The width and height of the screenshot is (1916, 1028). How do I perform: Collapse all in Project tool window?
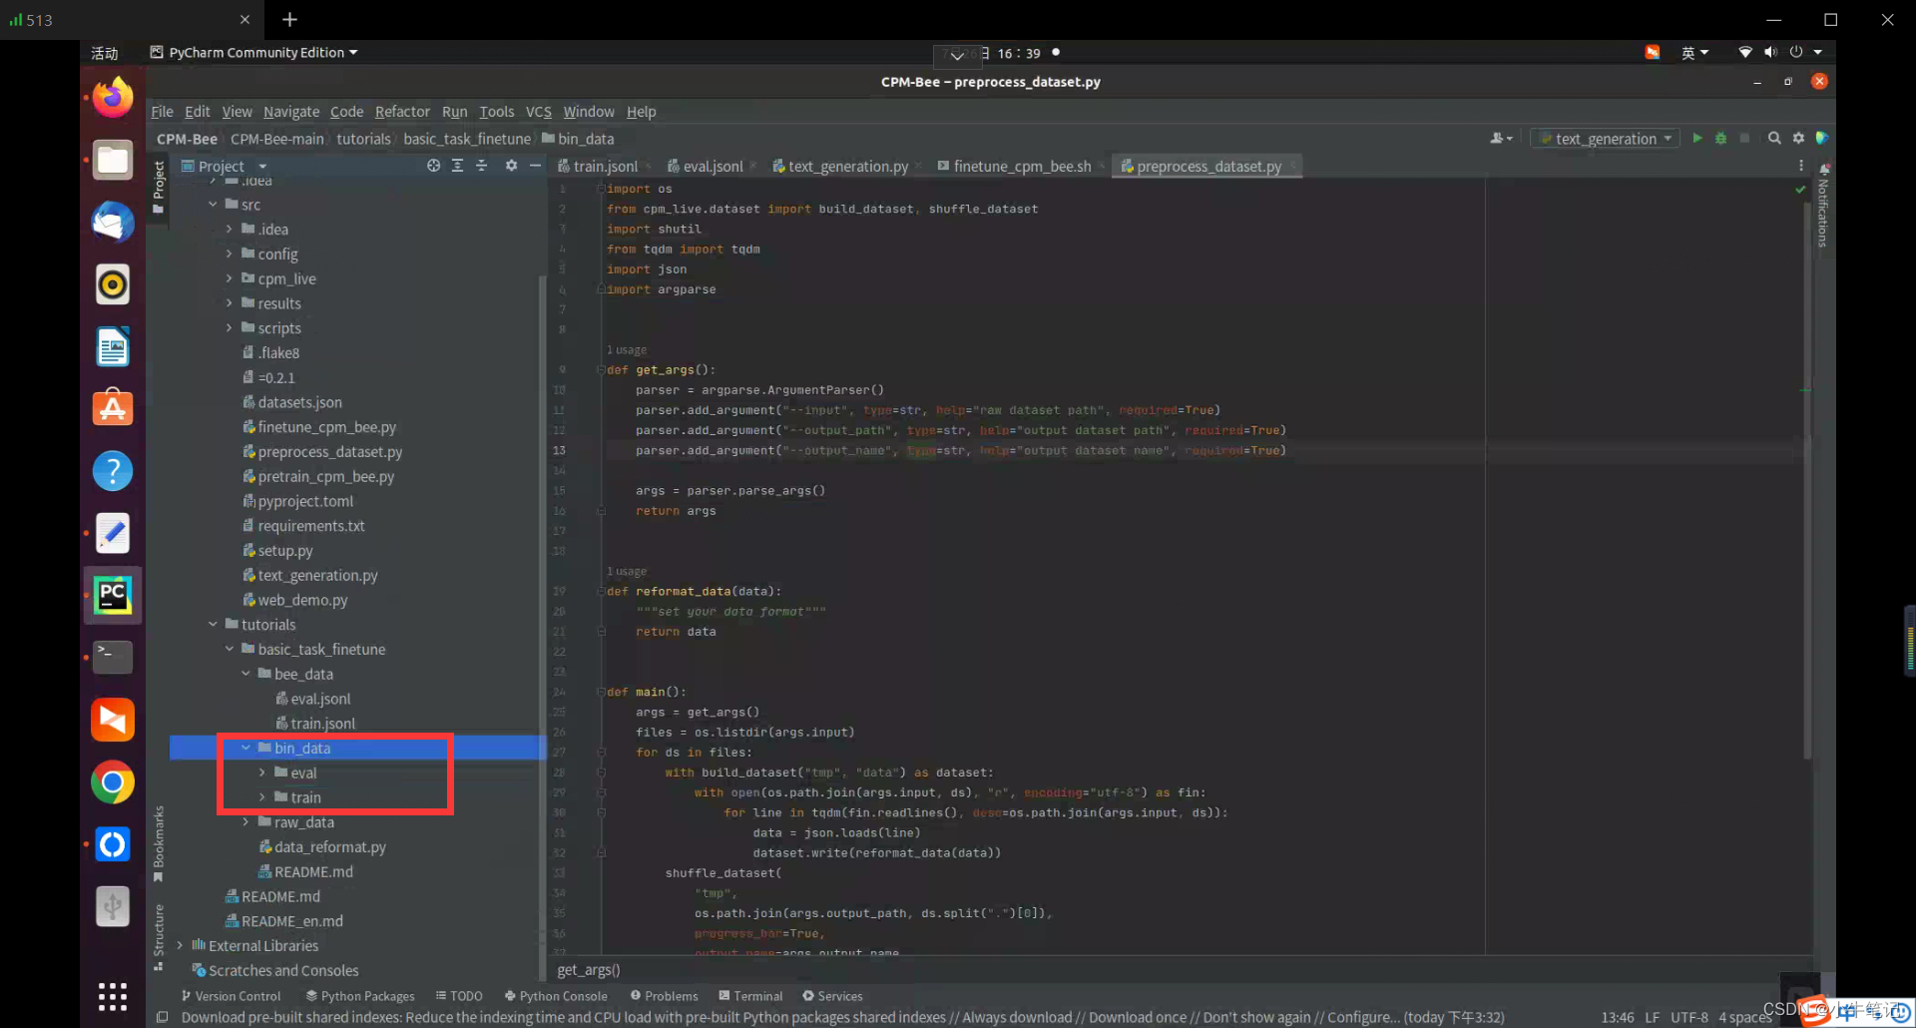click(481, 166)
